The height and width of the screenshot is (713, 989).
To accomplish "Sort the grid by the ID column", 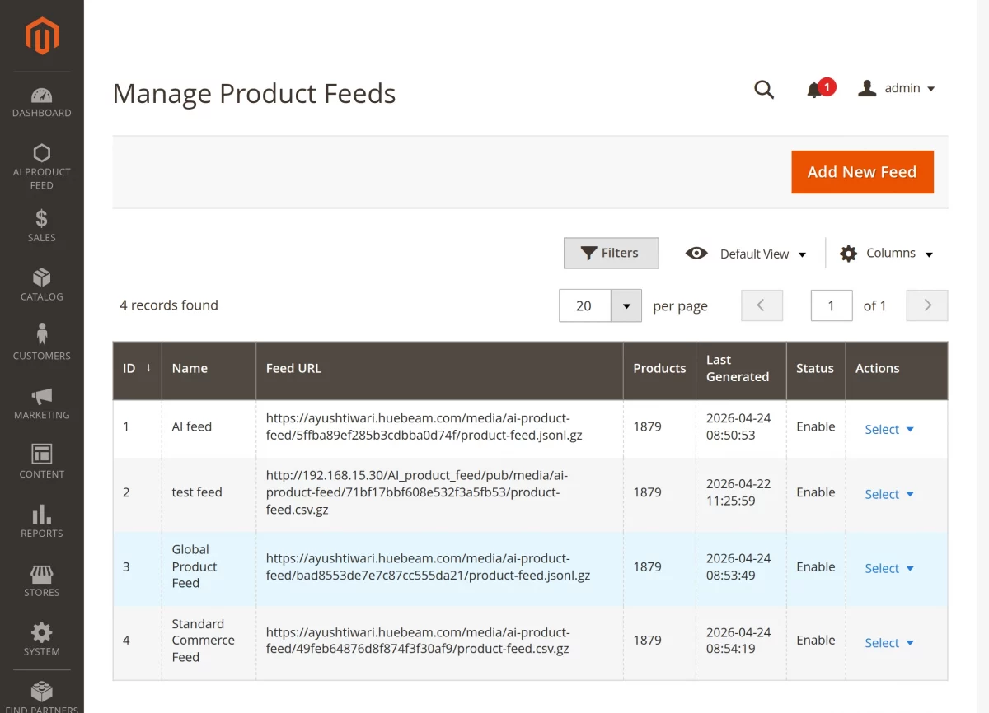I will (134, 369).
